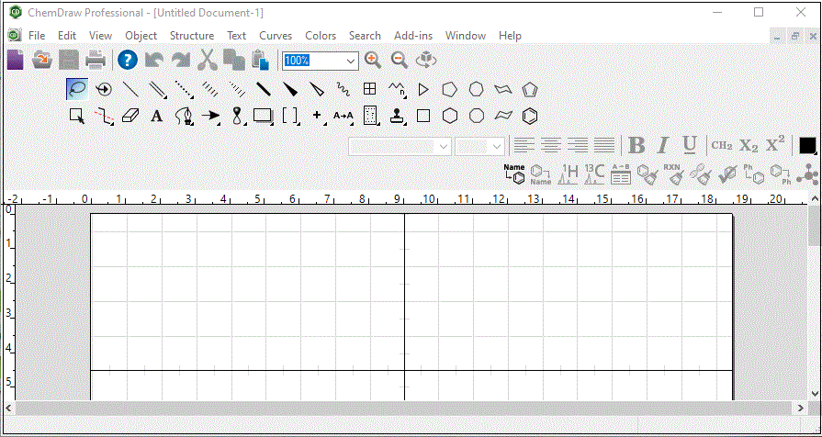
Task: Select the Cyclobutane Ring tool
Action: [x=423, y=116]
